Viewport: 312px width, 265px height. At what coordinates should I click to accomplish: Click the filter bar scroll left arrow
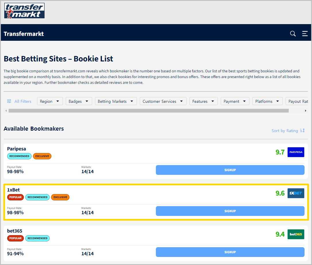(x=6, y=111)
